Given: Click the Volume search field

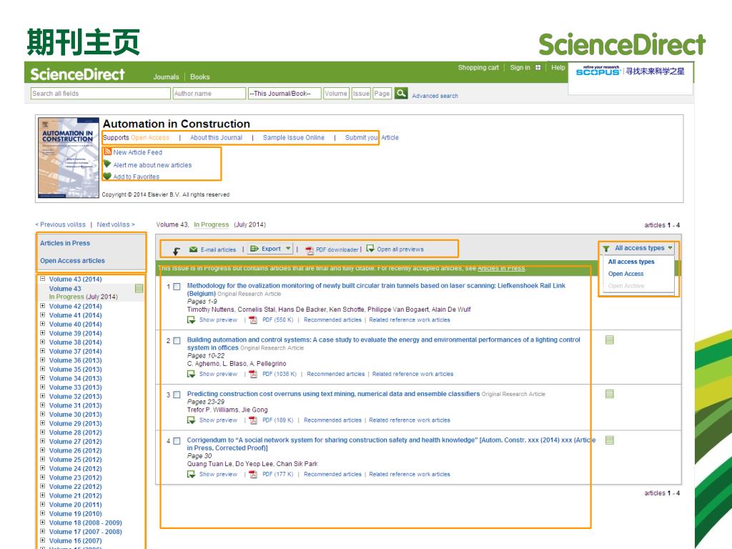Looking at the screenshot, I should pyautogui.click(x=336, y=94).
